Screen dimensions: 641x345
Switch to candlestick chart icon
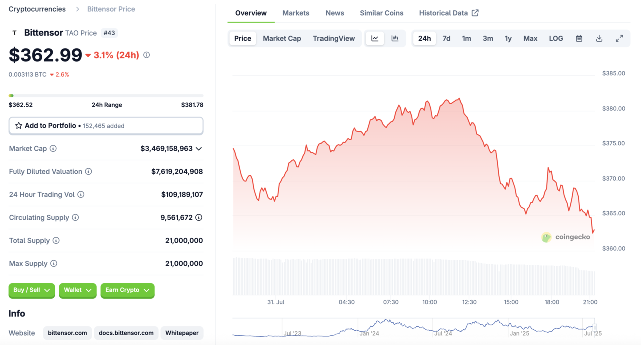[x=395, y=38]
